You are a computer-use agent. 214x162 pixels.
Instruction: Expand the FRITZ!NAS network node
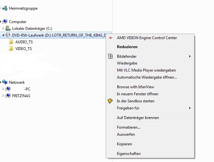tap(3, 96)
